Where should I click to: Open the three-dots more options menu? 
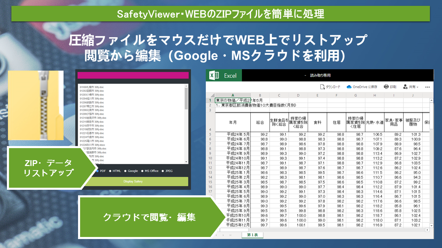point(427,87)
